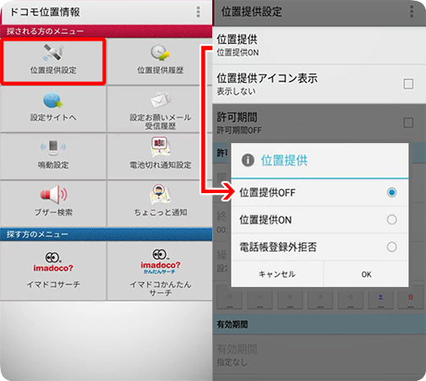
Task: Tap 位置提供設定 screen title
Action: click(x=251, y=12)
